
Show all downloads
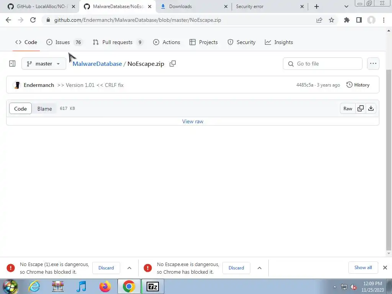[363, 268]
